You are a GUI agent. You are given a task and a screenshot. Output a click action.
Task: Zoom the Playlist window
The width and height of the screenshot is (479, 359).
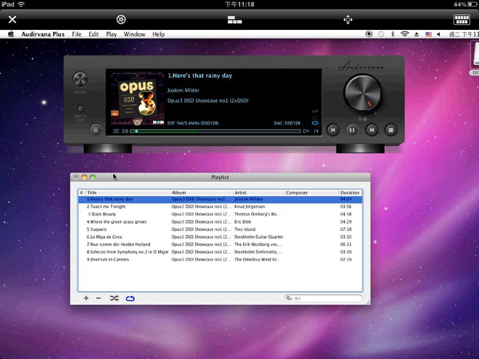coord(93,177)
